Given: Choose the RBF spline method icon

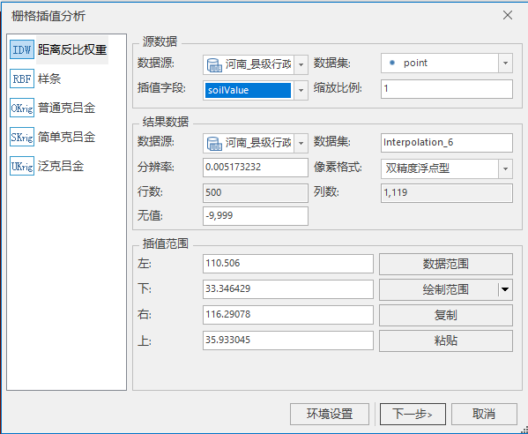Looking at the screenshot, I should coord(22,79).
